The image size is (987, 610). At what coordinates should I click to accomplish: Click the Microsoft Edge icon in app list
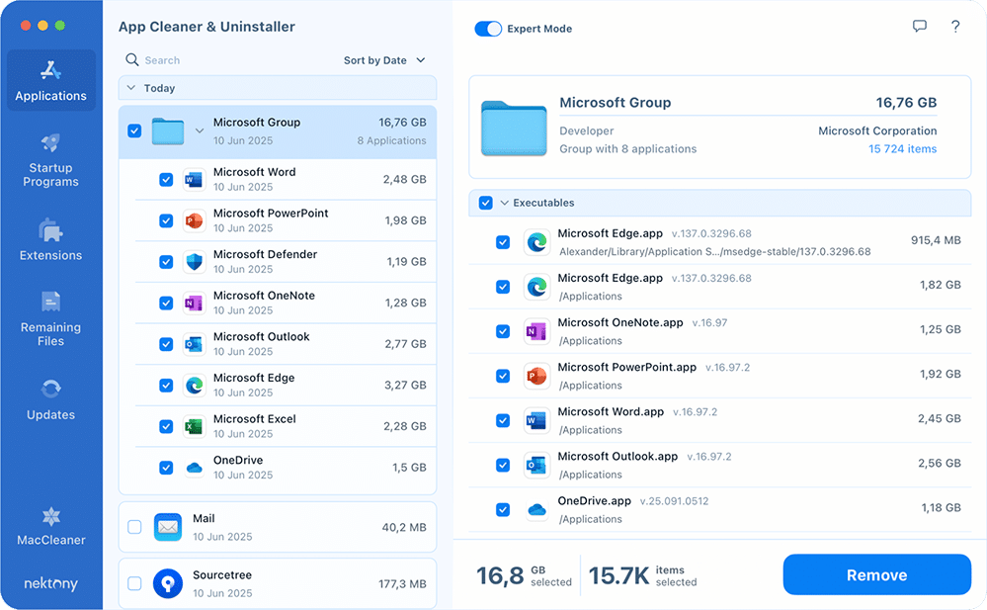[194, 385]
